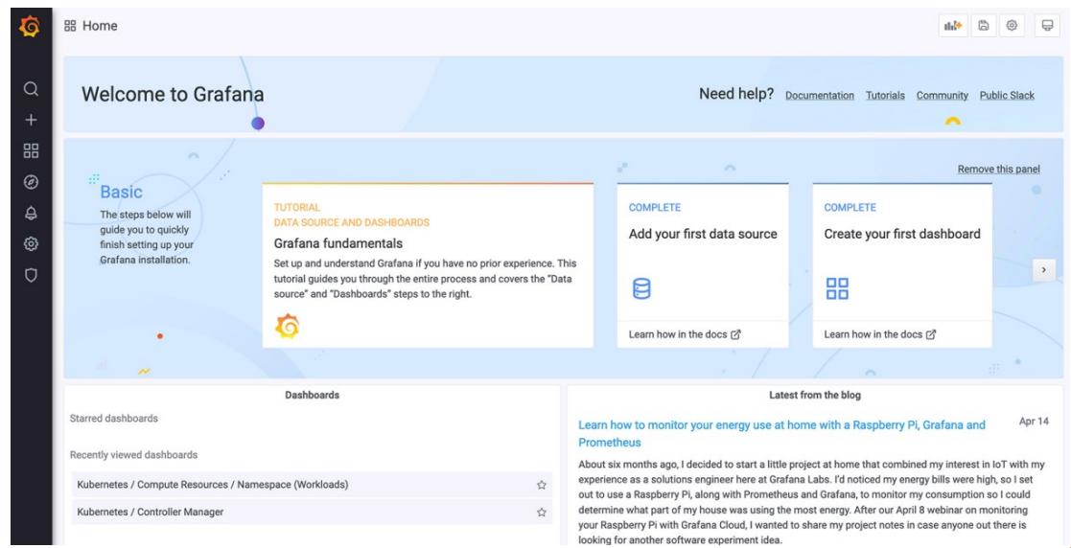This screenshot has width=1071, height=548.
Task: Click the Create plus icon
Action: 31,120
